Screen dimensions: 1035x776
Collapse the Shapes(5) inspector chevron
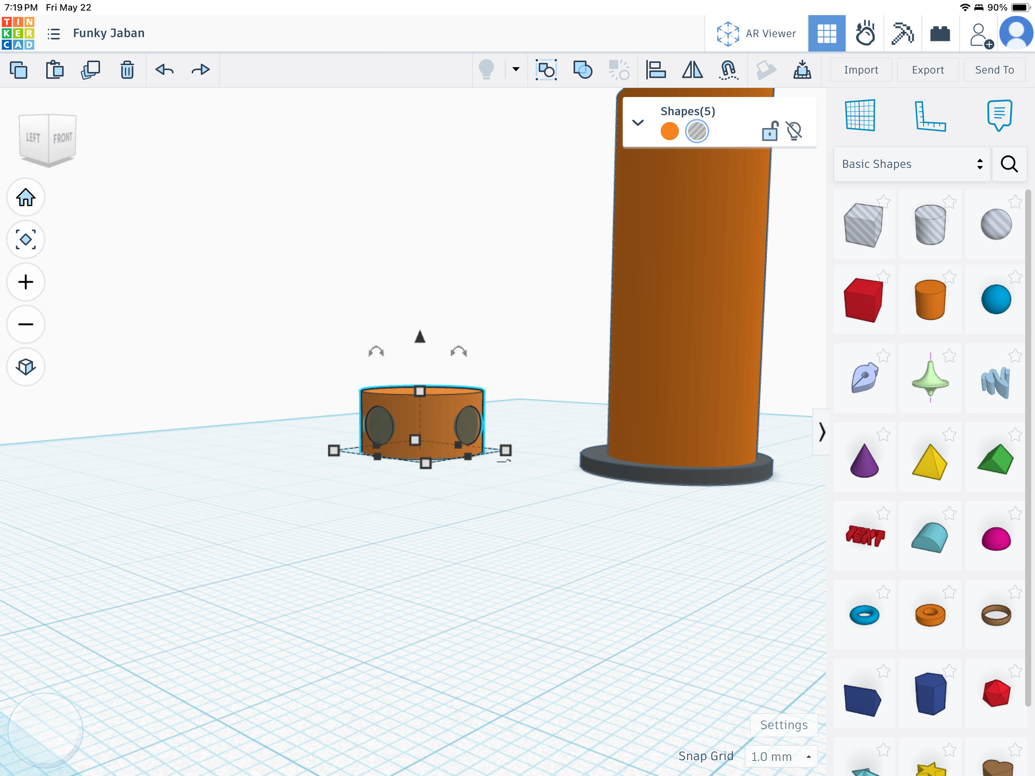coord(638,123)
